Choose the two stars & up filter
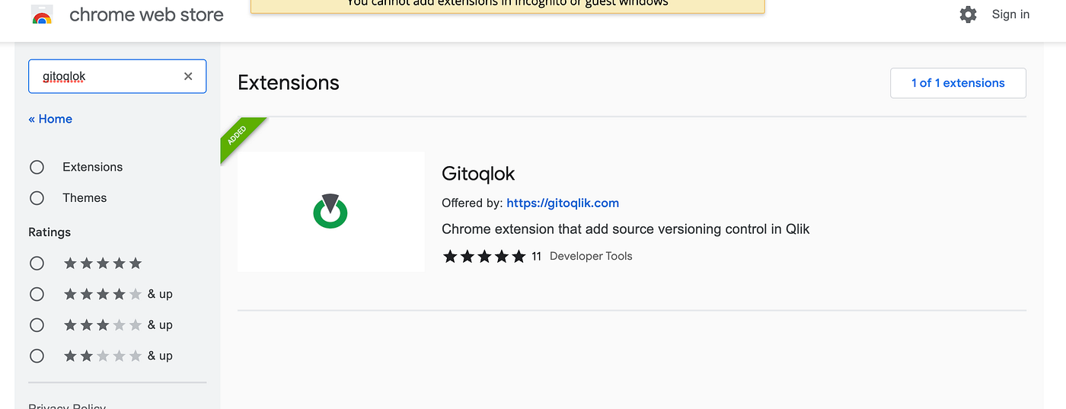This screenshot has width=1066, height=409. click(x=37, y=356)
